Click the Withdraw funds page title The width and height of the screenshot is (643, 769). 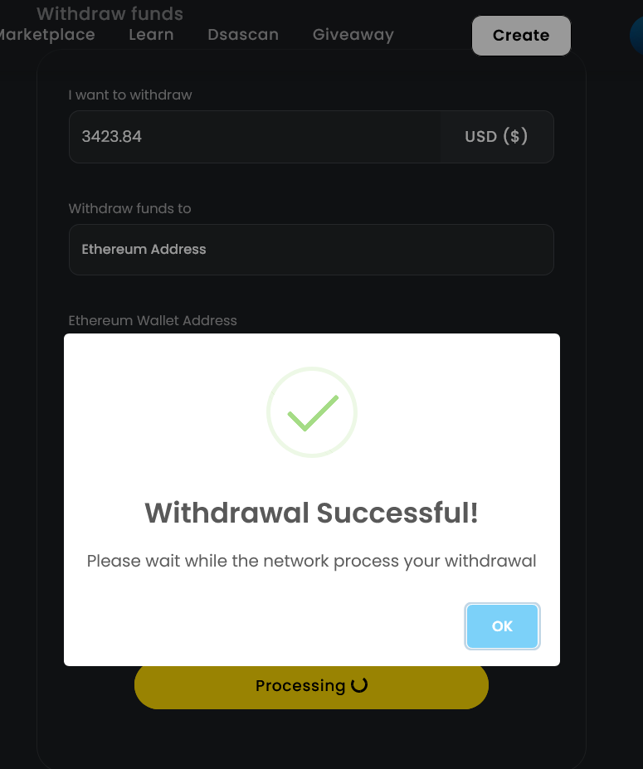coord(110,14)
